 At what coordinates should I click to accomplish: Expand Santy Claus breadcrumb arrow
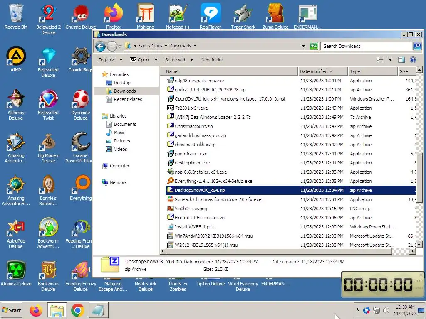pyautogui.click(x=166, y=46)
